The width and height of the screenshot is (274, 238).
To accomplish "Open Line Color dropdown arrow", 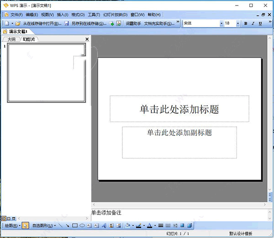I will pyautogui.click(x=144, y=226).
